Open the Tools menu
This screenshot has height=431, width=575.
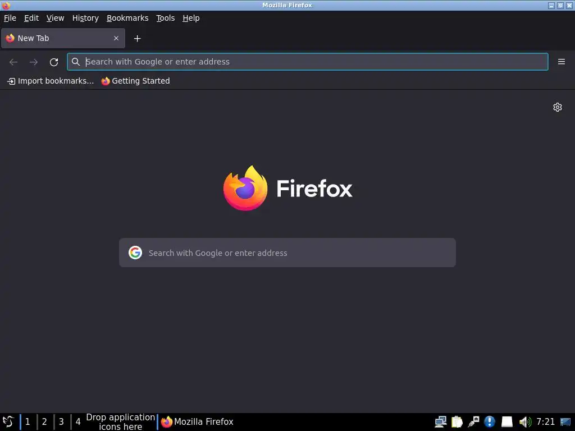pos(166,18)
